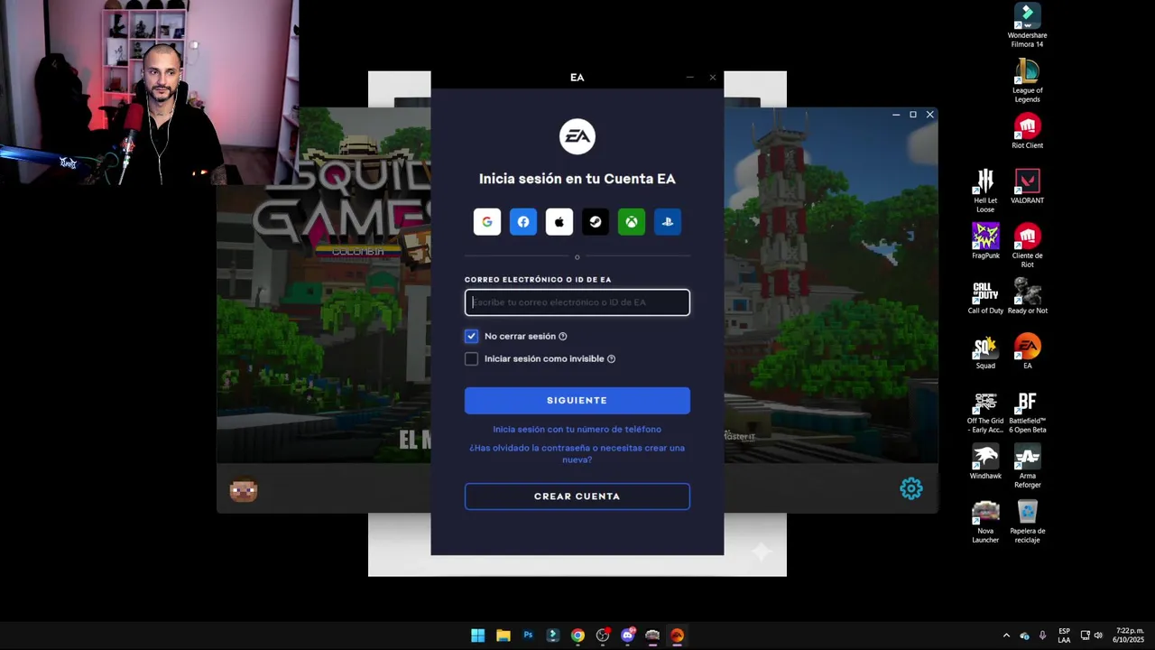This screenshot has width=1155, height=650.
Task: Open Papelera de reciclaje icon
Action: click(1027, 521)
